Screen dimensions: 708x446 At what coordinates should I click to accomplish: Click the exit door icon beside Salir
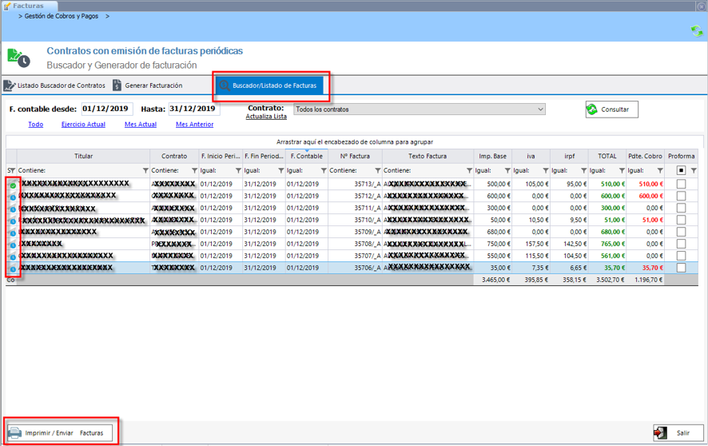661,433
